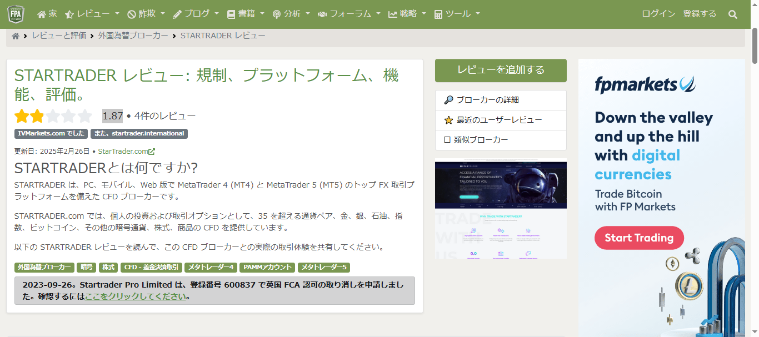This screenshot has width=759, height=337.
Task: Click the home icon in breadcrumb
Action: (x=16, y=36)
